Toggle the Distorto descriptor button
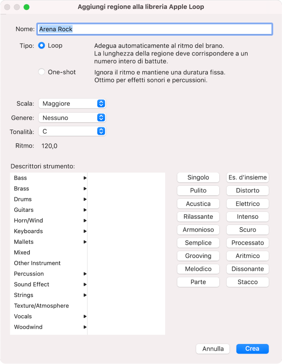This screenshot has height=364, width=282. (248, 191)
